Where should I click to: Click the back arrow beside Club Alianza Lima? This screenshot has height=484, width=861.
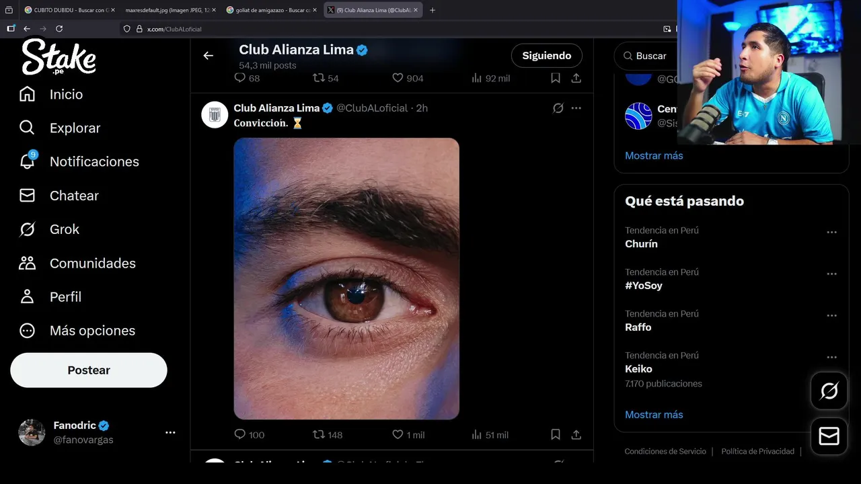[208, 56]
